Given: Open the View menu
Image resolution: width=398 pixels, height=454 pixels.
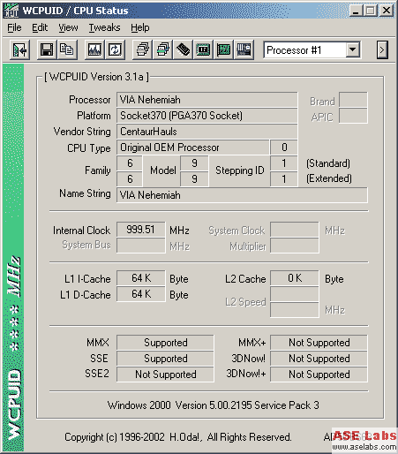Looking at the screenshot, I should click(68, 27).
